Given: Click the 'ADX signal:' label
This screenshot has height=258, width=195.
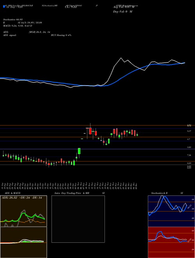Looking at the screenshot, I should click(x=10, y=35).
